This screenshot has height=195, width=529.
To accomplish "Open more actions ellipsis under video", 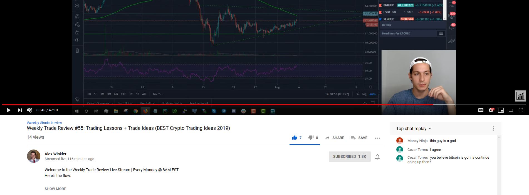I will 377,138.
